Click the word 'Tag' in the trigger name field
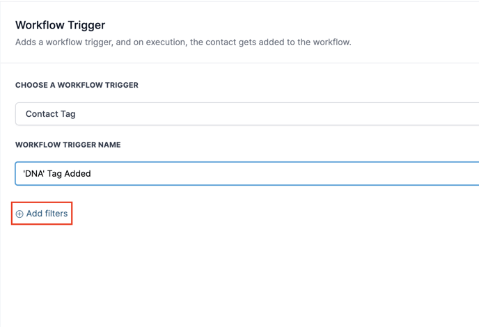The width and height of the screenshot is (479, 327). pyautogui.click(x=55, y=174)
